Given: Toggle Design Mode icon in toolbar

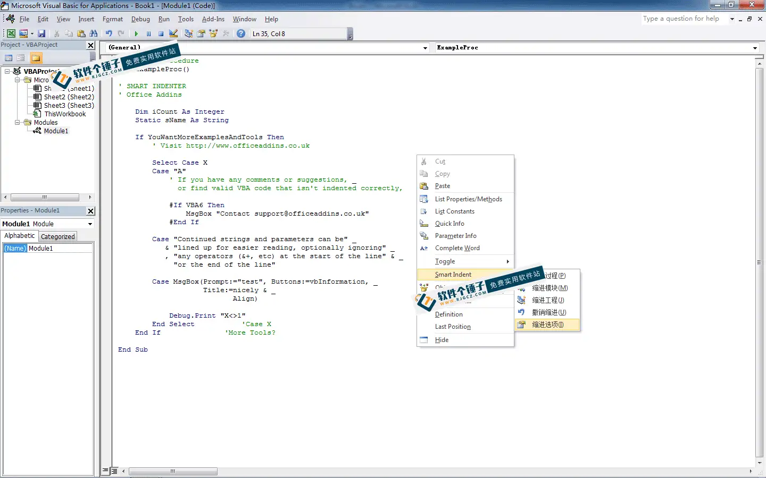Looking at the screenshot, I should click(x=173, y=33).
